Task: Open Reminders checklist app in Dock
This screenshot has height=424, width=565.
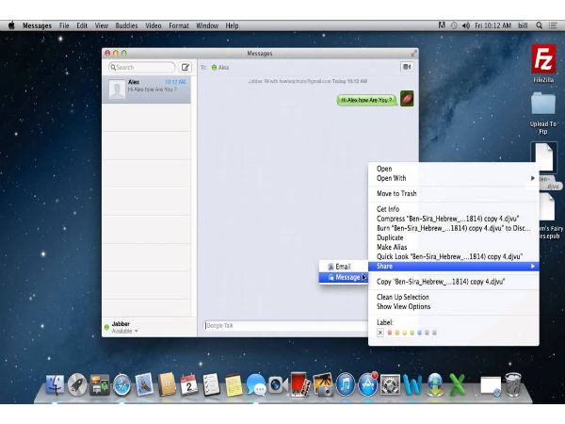Action: coord(211,384)
